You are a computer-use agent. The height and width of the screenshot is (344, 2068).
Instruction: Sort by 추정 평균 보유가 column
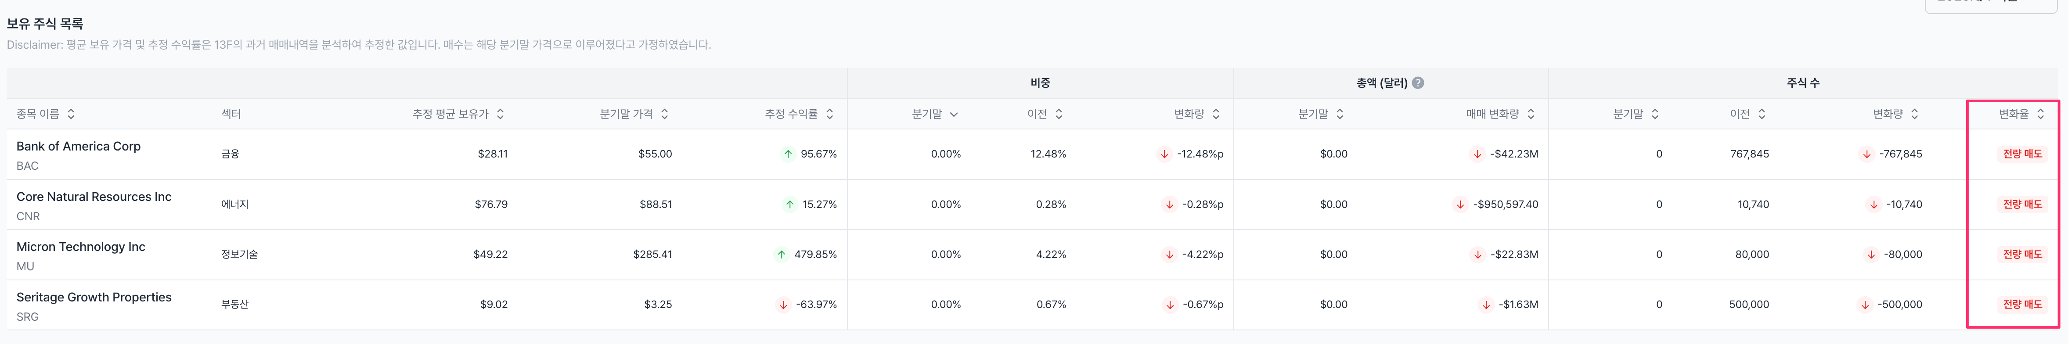[x=500, y=114]
